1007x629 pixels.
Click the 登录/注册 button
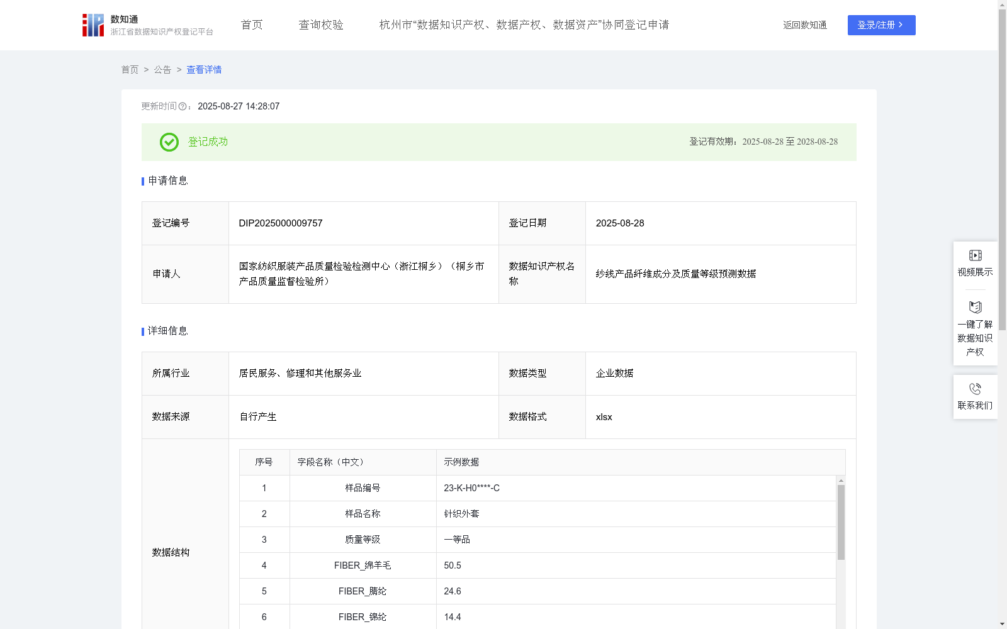[x=881, y=25]
